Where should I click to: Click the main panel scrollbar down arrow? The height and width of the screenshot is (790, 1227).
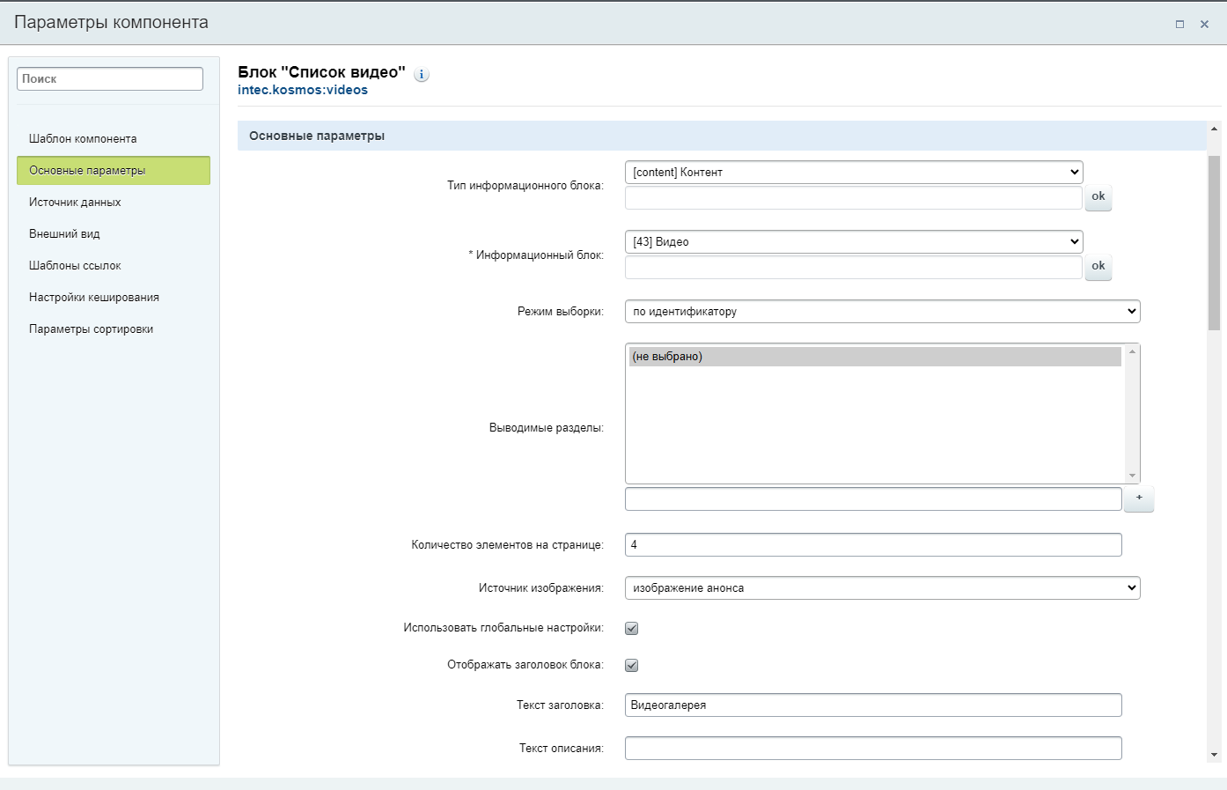(x=1214, y=755)
